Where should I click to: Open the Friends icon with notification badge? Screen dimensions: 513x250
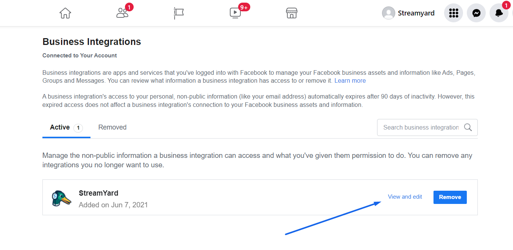click(x=123, y=12)
